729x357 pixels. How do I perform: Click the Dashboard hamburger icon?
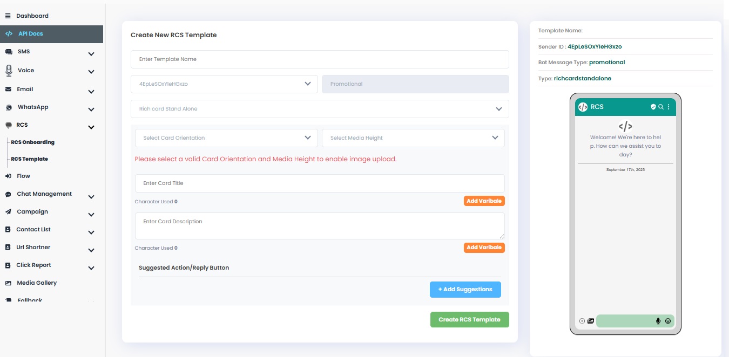tap(8, 16)
